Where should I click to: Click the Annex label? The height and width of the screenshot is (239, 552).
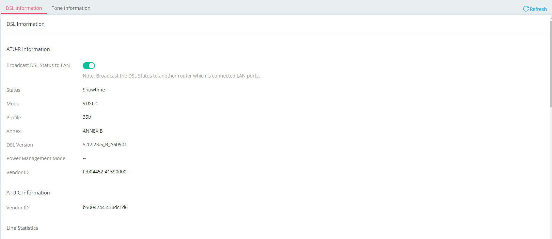tap(14, 131)
